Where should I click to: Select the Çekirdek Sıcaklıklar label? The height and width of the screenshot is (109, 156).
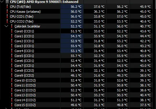[27, 26]
